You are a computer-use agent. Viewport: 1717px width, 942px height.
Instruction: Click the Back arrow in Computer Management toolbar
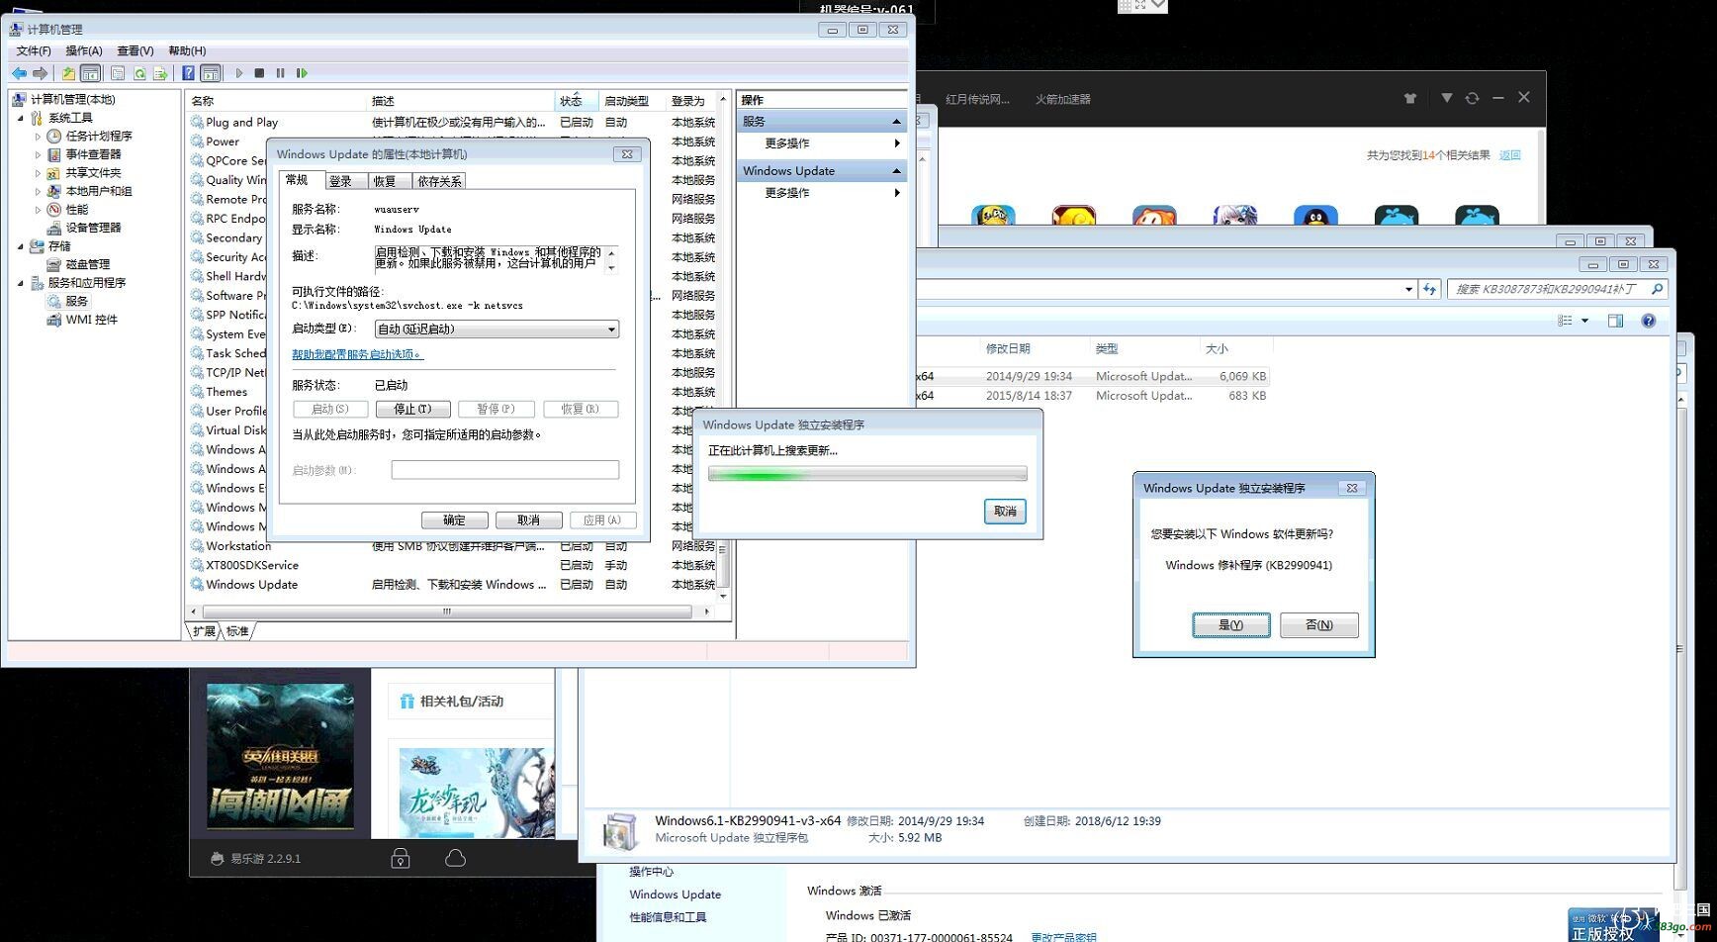[19, 73]
